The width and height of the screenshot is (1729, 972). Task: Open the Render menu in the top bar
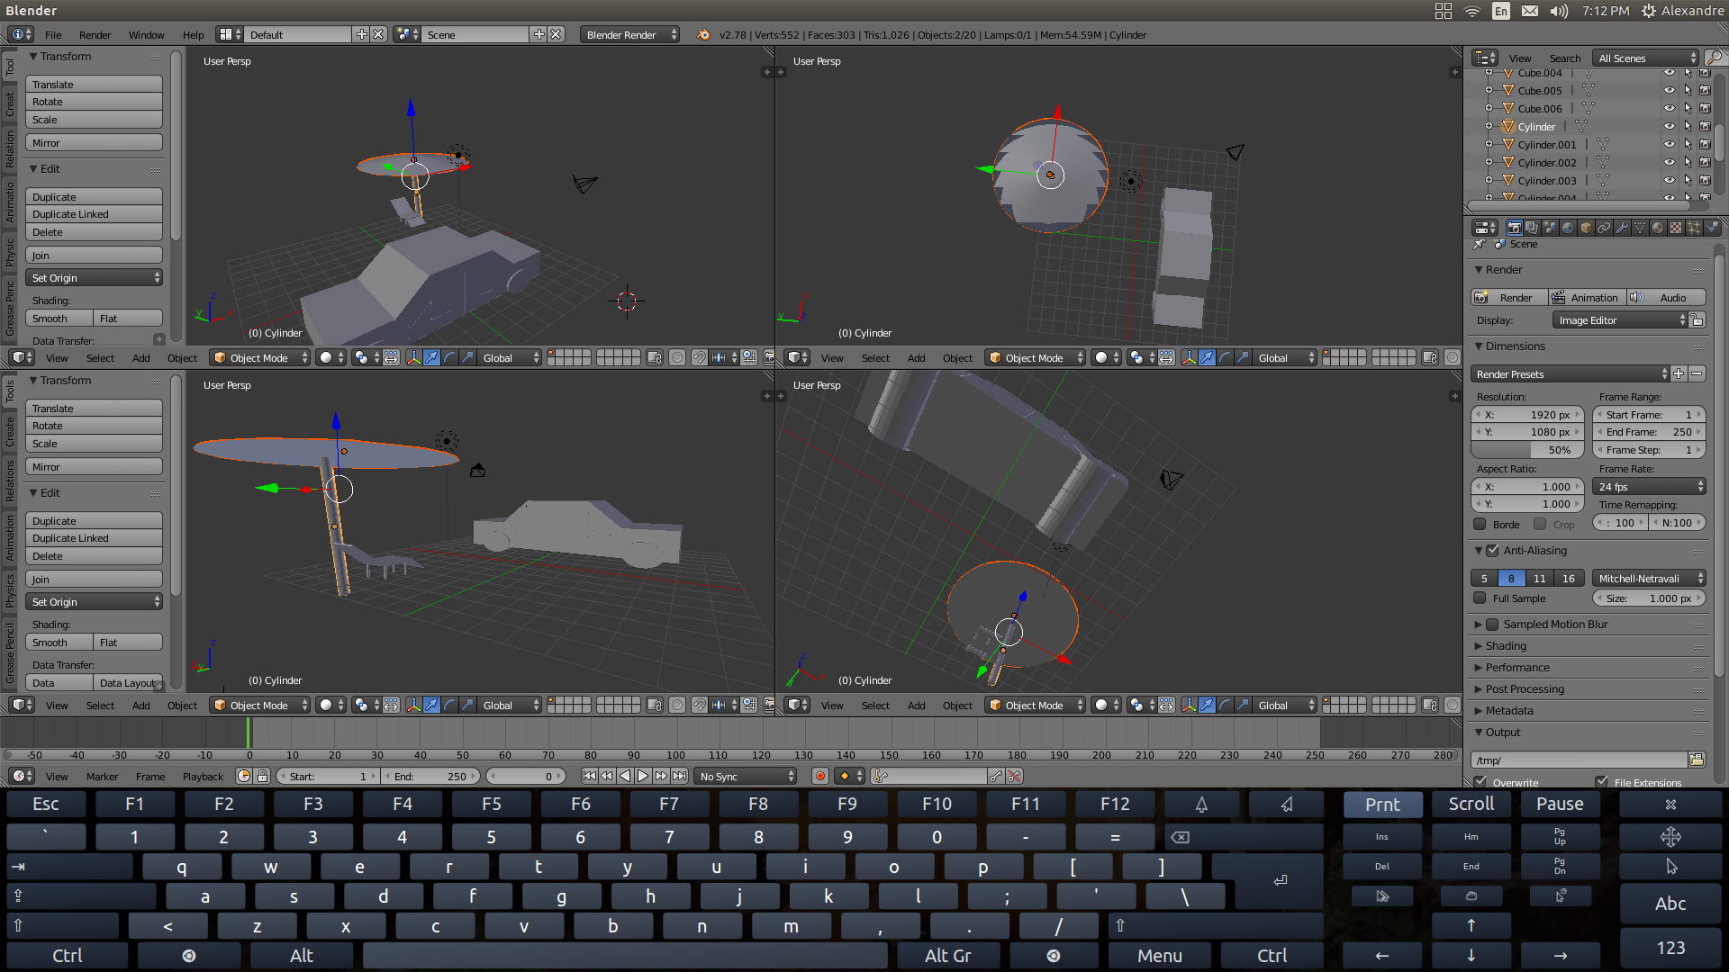pyautogui.click(x=95, y=34)
